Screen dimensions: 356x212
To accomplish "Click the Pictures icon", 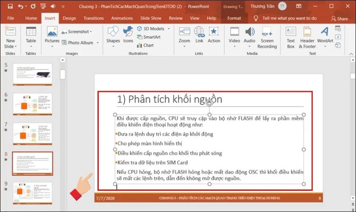I will click(52, 32).
